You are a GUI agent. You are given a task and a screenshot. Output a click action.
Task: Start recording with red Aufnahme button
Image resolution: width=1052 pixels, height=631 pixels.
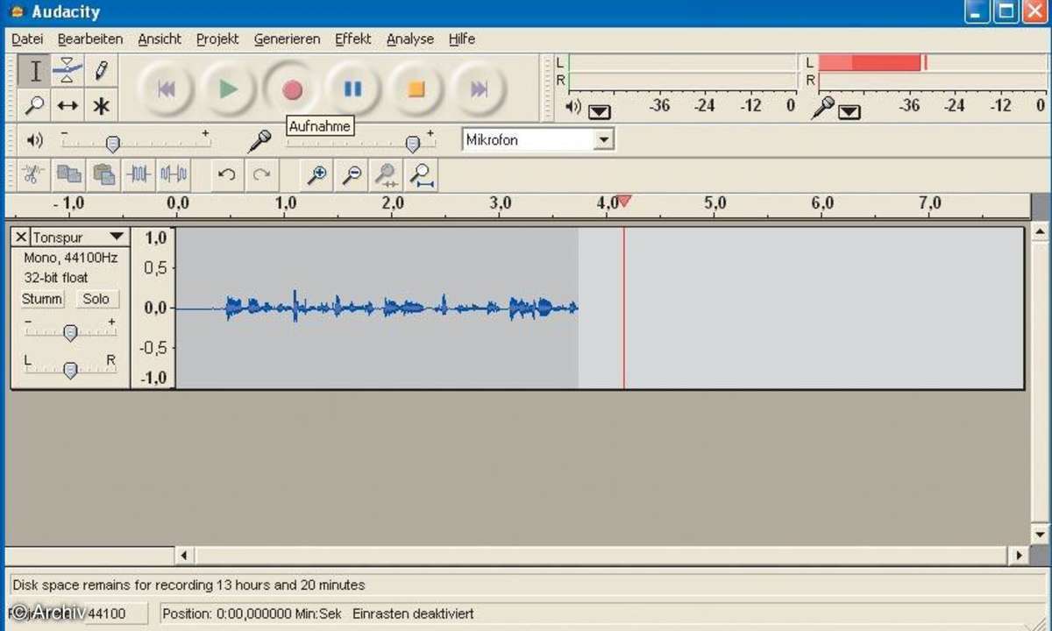(x=291, y=89)
